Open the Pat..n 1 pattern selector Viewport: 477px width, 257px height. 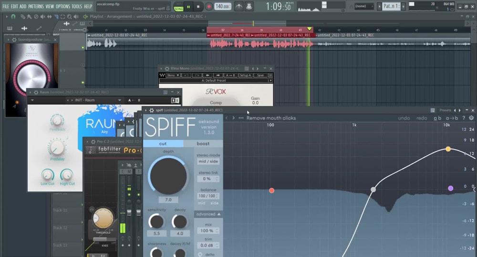click(x=391, y=6)
